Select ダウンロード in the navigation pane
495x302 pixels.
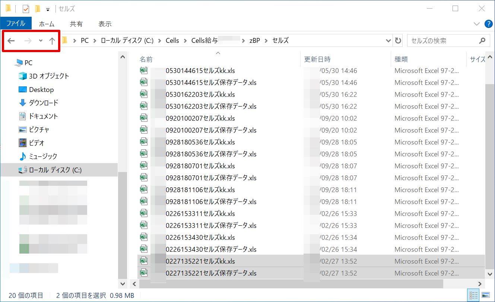point(43,103)
